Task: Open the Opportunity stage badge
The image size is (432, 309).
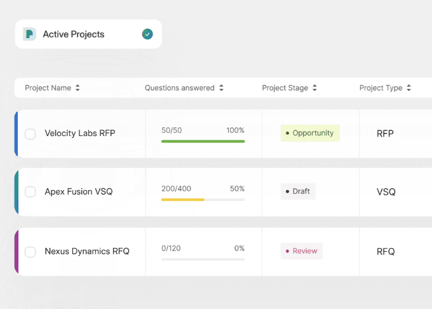Action: point(310,133)
